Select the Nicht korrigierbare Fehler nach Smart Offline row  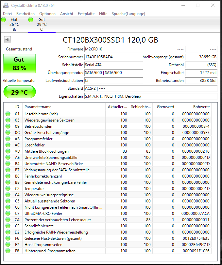tap(108, 207)
